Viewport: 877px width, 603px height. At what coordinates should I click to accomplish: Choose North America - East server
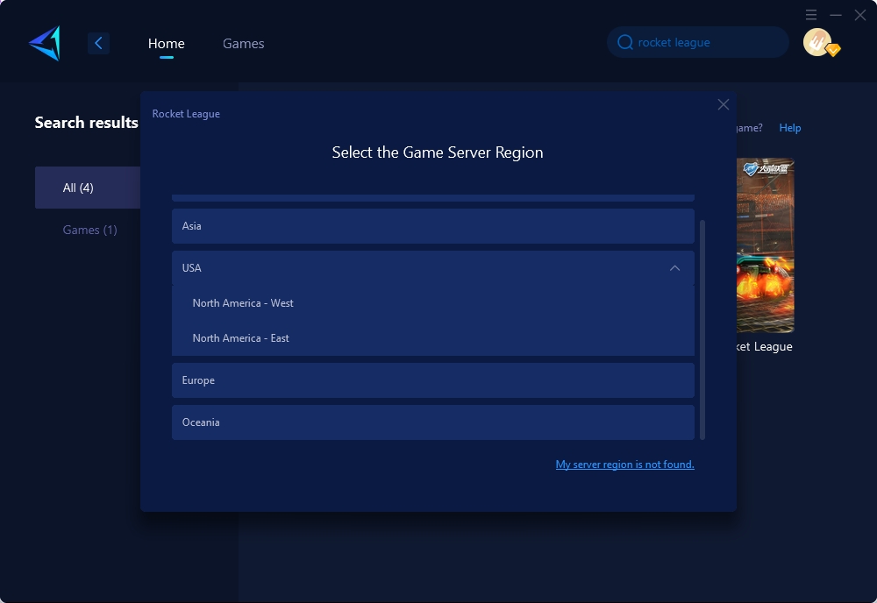tap(433, 338)
